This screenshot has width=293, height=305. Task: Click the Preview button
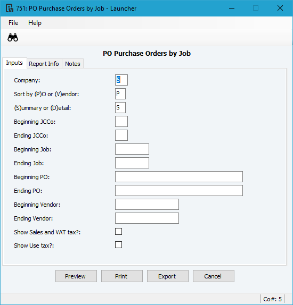[76, 276]
